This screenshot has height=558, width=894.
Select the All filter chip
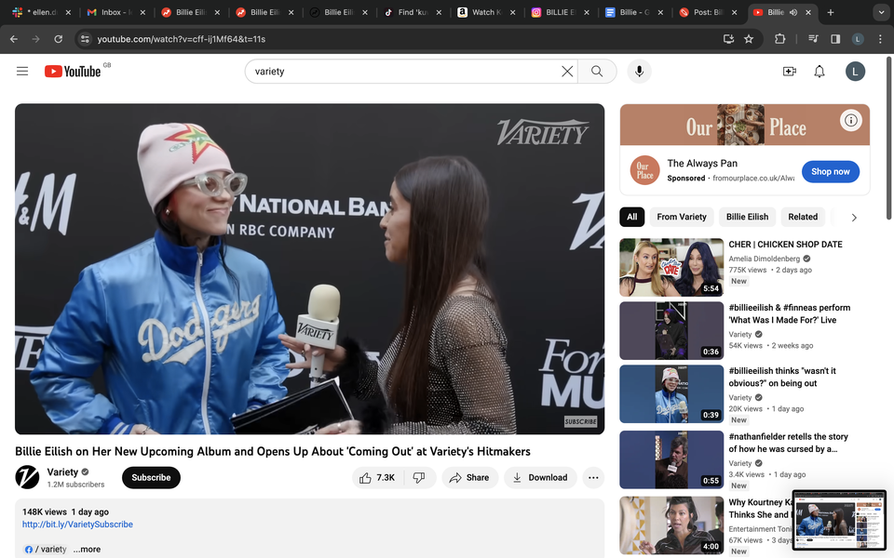coord(631,217)
